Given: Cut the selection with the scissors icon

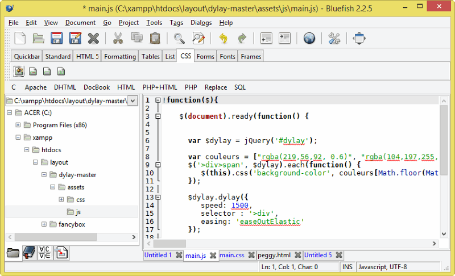Looking at the screenshot, I should point(118,38).
